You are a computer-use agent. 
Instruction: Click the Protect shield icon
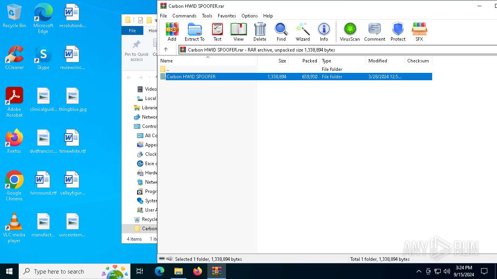[x=398, y=32]
